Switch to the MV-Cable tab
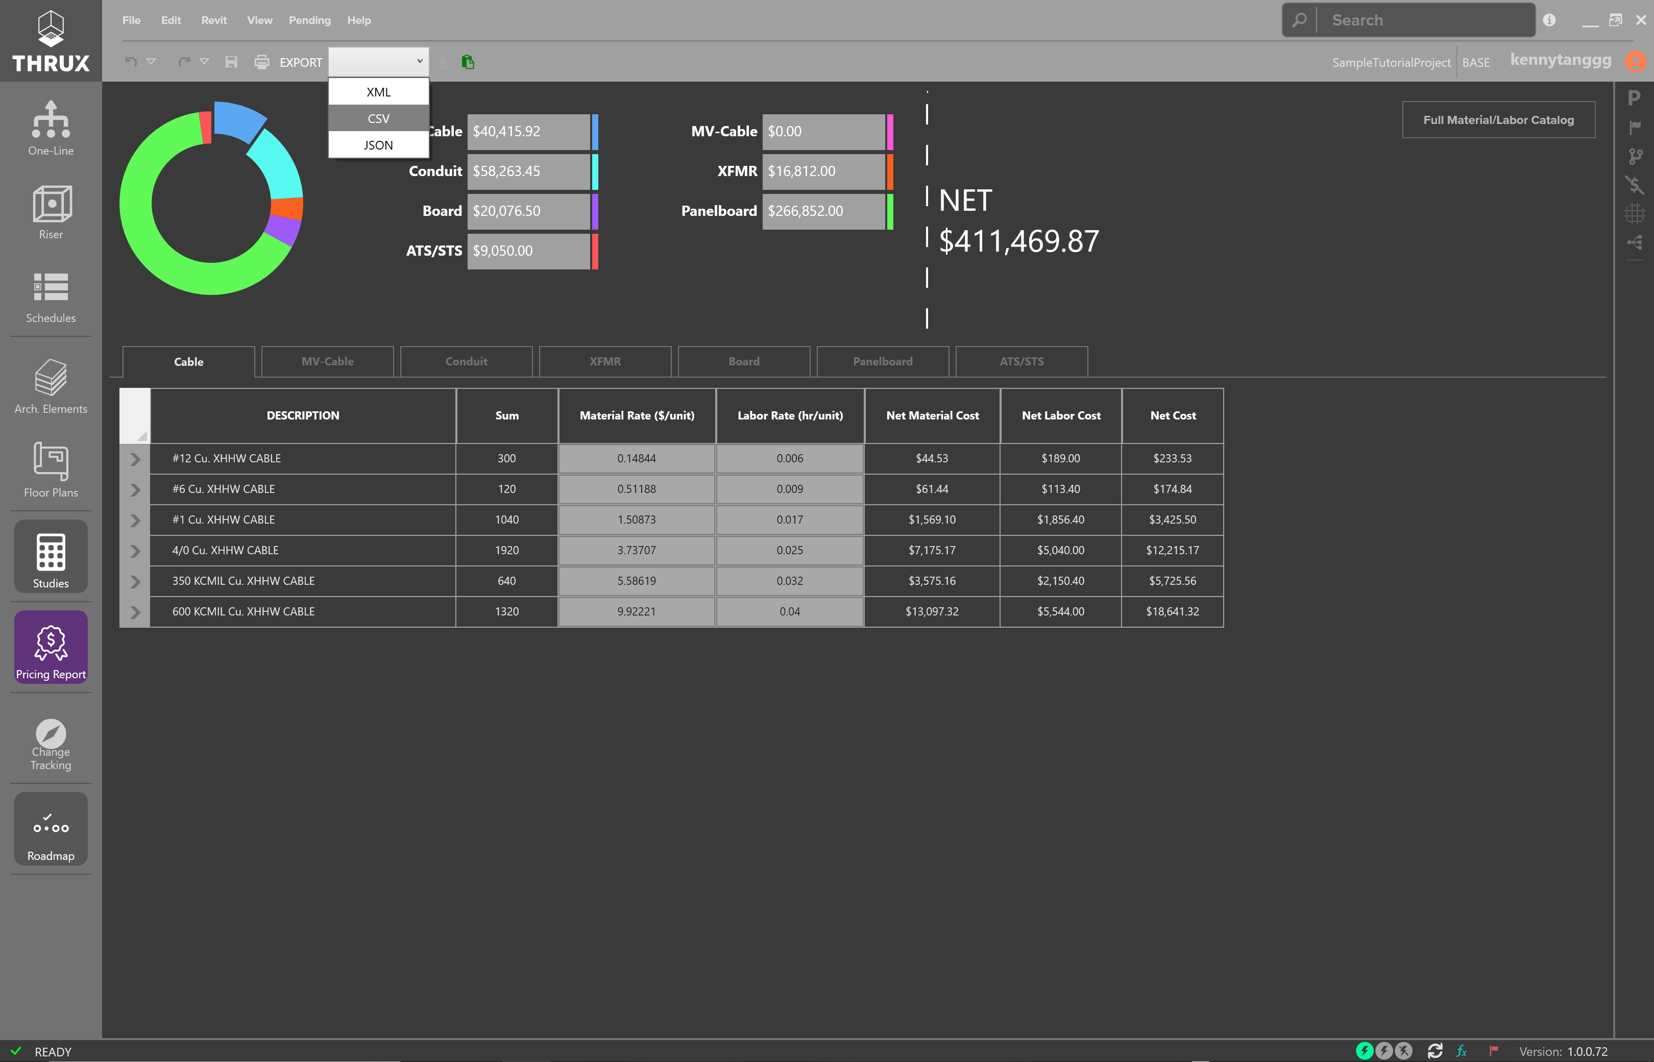Viewport: 1654px width, 1062px height. coord(328,361)
